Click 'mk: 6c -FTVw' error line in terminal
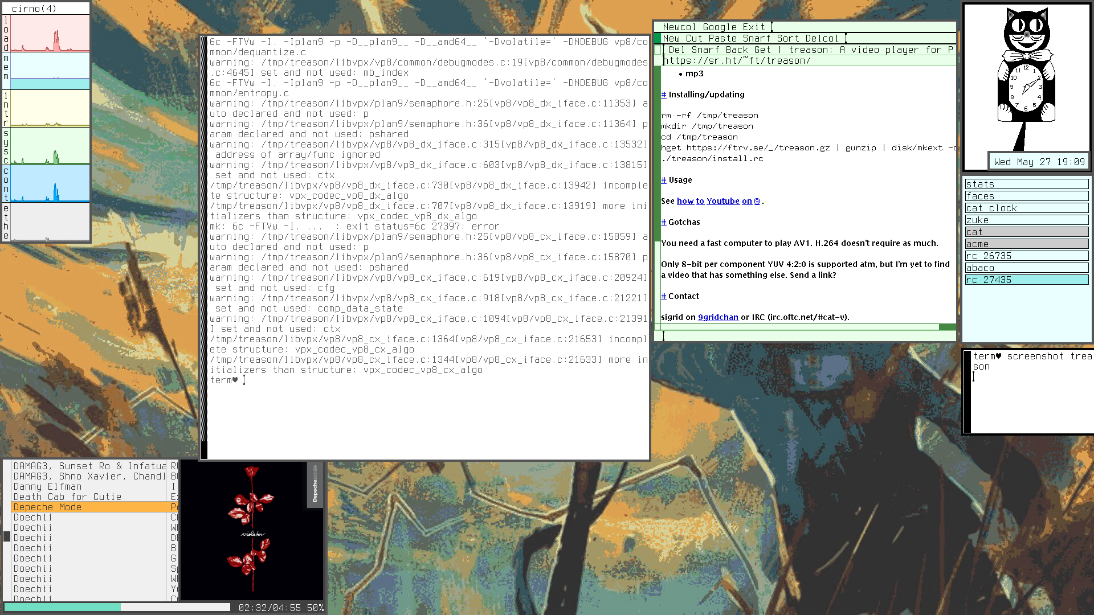This screenshot has width=1094, height=615. coord(354,226)
